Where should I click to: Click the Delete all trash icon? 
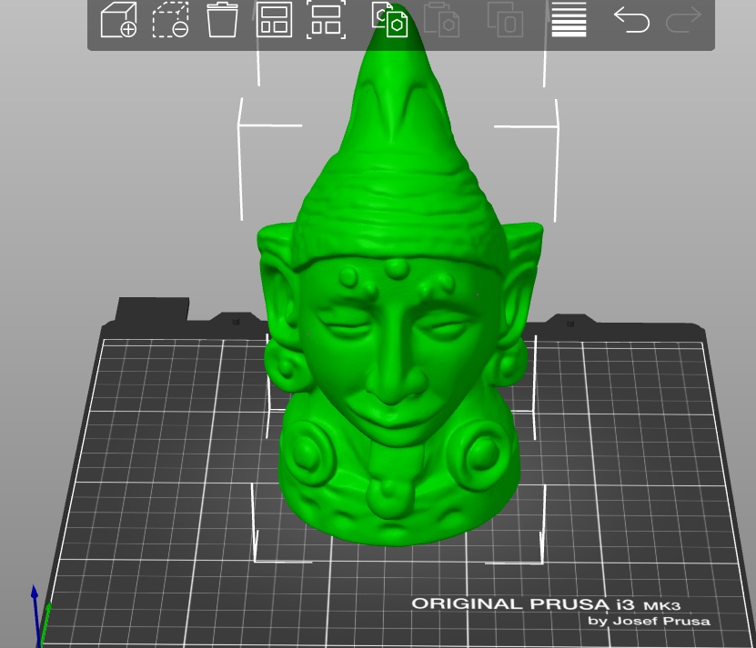pyautogui.click(x=222, y=20)
